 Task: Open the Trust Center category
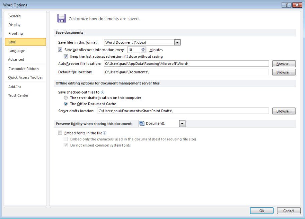click(25, 95)
